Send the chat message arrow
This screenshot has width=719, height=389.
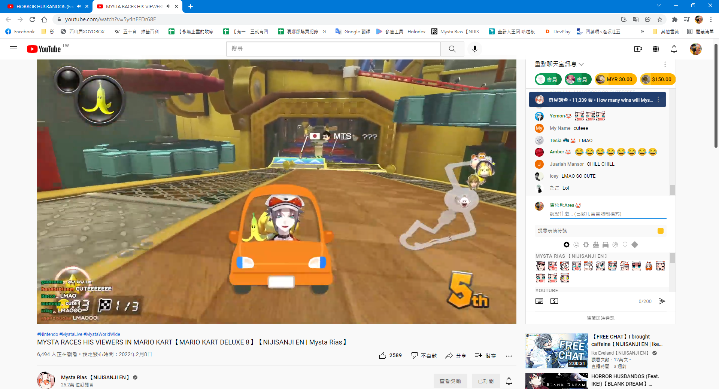(x=662, y=301)
